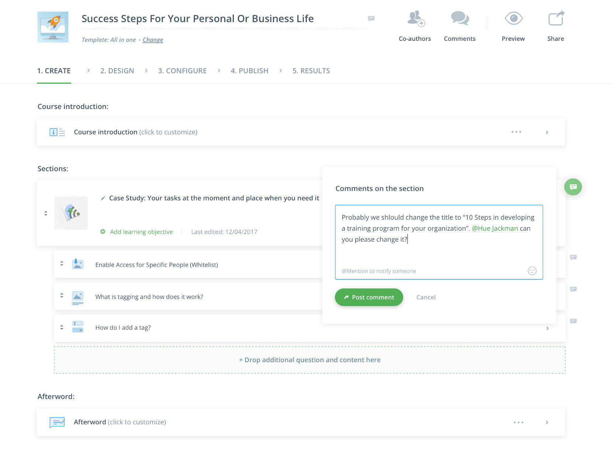Click Add learning objective link
Screen dimensions: 613x474
pos(141,232)
